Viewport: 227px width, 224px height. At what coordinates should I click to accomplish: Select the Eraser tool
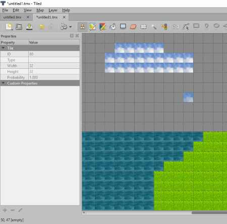point(133,27)
